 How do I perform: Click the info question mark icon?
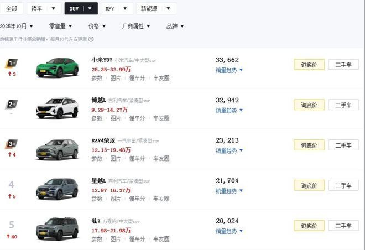tap(91, 39)
